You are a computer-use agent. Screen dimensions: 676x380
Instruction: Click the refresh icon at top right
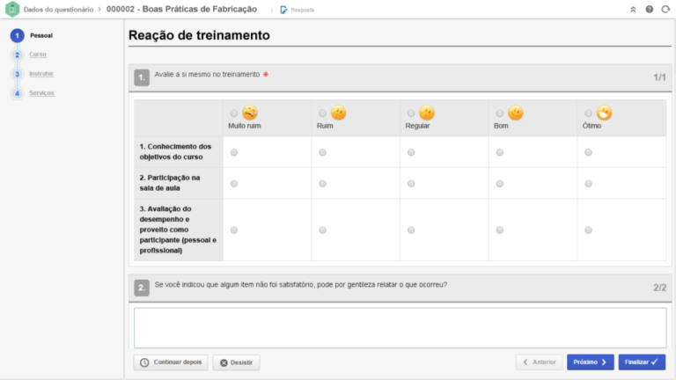click(x=665, y=10)
